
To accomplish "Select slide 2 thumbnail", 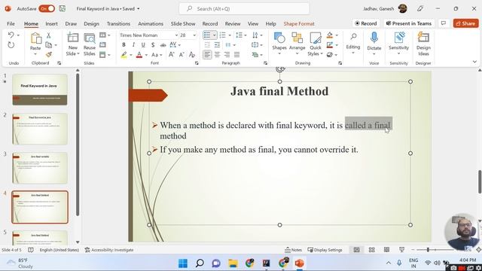I will (x=40, y=129).
